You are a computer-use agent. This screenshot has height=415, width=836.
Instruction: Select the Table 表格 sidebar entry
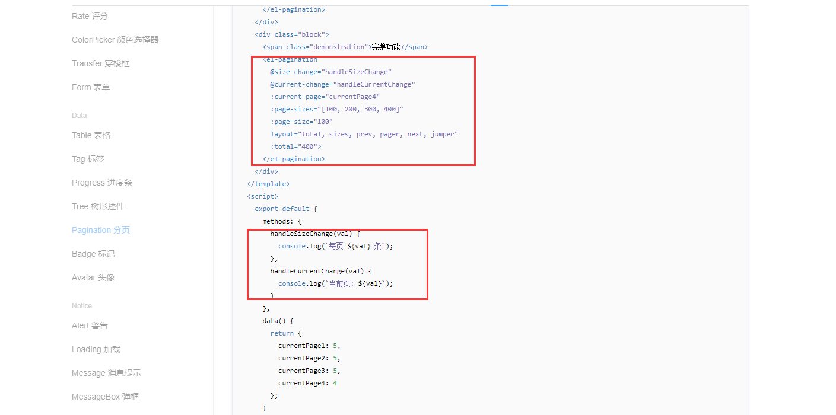[91, 135]
